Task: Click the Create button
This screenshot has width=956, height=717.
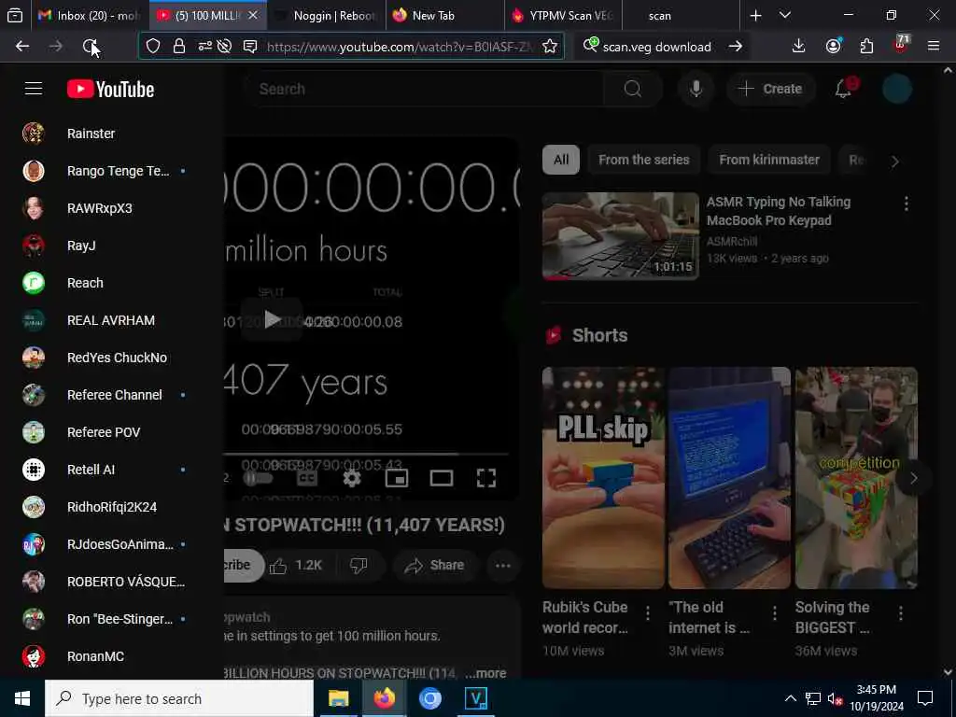Action: coord(770,89)
